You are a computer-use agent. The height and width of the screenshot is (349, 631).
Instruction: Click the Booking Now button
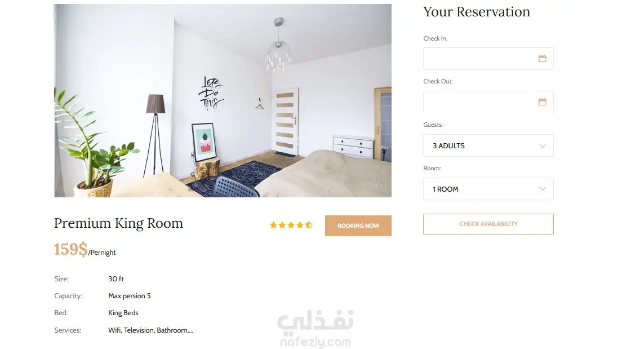358,226
